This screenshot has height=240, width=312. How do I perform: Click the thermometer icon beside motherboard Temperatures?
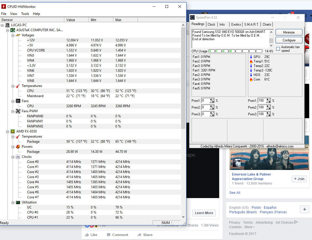click(18, 86)
